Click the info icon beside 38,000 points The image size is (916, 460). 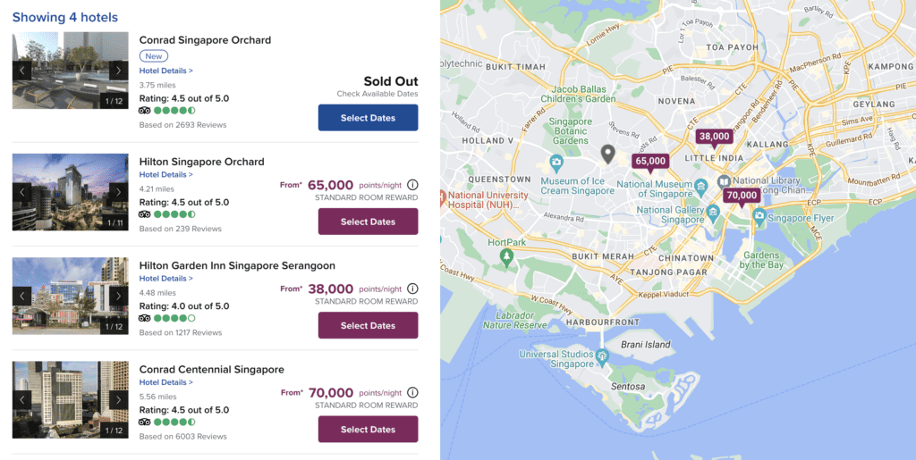click(x=412, y=289)
